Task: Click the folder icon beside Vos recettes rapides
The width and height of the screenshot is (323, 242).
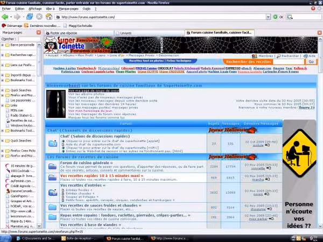Action: [x=52, y=177]
